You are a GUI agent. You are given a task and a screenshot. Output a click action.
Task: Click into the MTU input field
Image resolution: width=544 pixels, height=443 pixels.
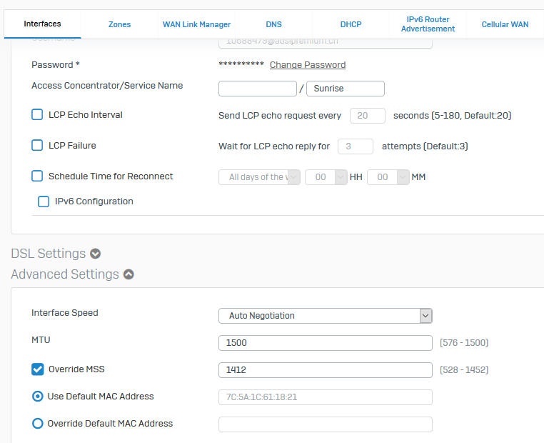point(325,343)
